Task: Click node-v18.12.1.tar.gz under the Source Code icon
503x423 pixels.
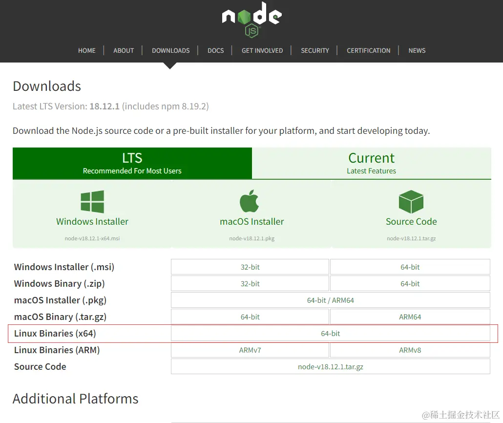Action: click(x=411, y=238)
